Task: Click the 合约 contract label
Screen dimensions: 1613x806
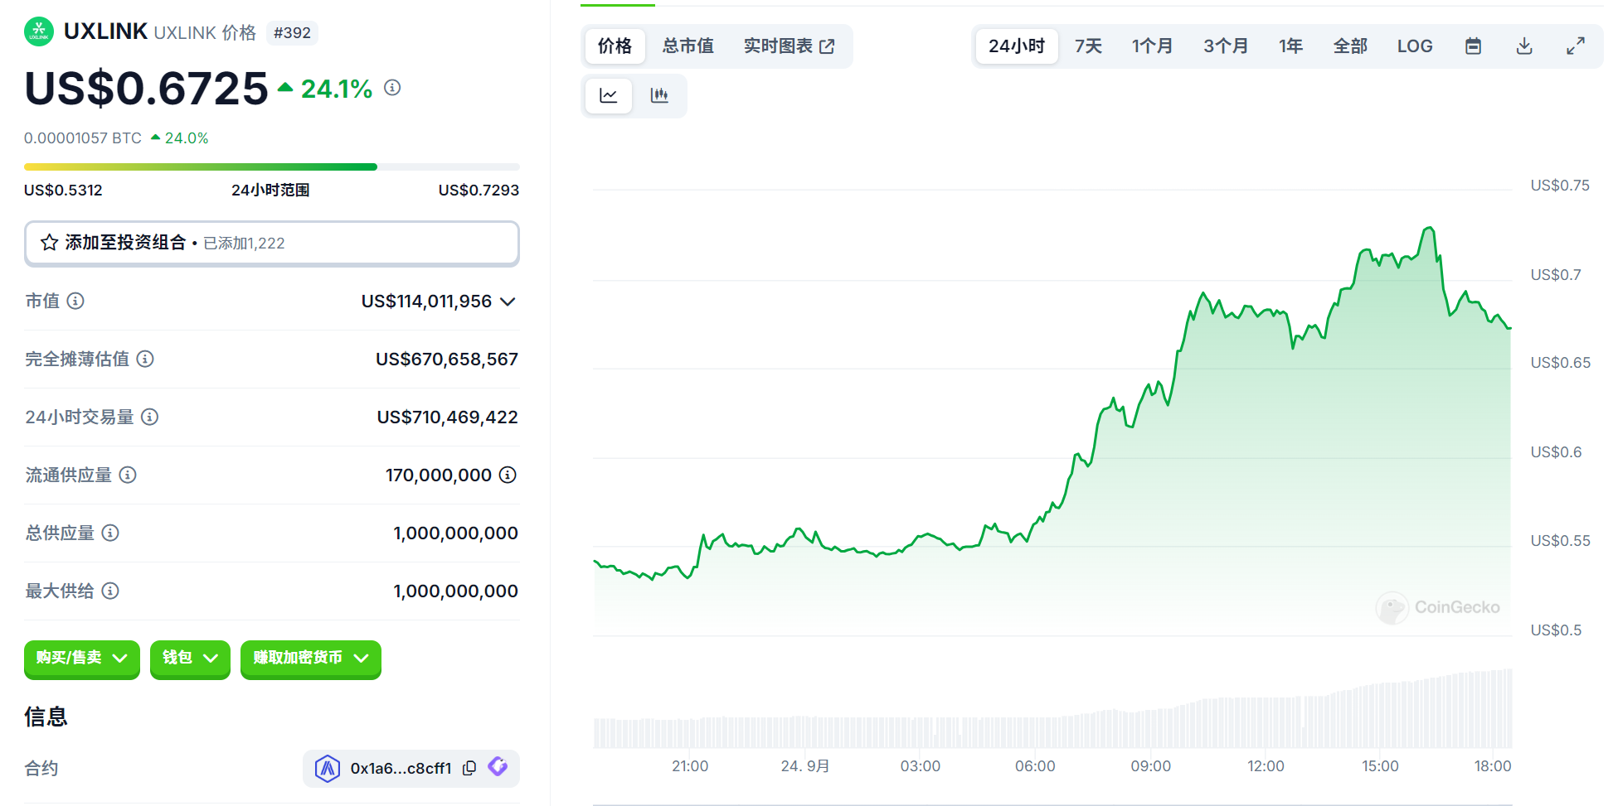Action: point(41,769)
